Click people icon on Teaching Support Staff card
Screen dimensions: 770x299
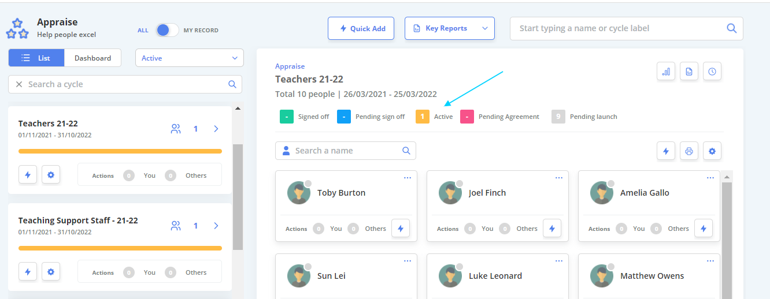(176, 226)
